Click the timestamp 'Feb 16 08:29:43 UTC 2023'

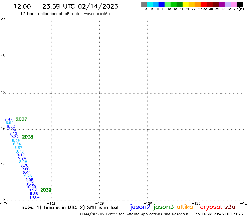pos(218,214)
